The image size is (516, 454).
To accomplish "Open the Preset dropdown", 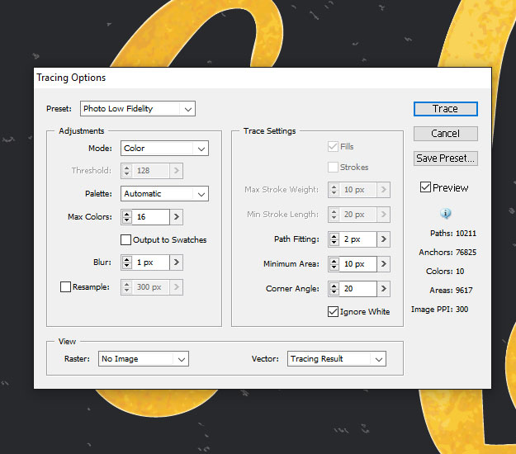I will (137, 109).
